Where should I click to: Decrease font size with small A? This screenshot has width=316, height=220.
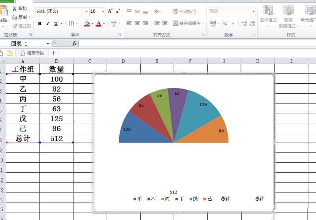(118, 11)
